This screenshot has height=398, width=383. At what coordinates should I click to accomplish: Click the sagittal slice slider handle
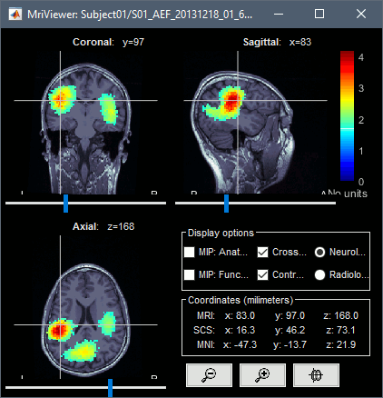click(226, 204)
